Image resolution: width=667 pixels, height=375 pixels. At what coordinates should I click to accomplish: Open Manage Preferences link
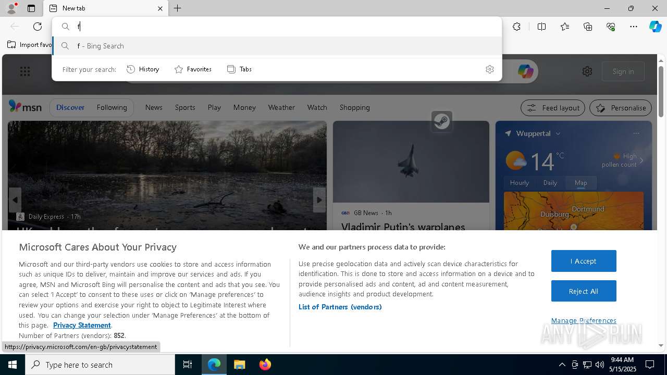[x=584, y=320]
